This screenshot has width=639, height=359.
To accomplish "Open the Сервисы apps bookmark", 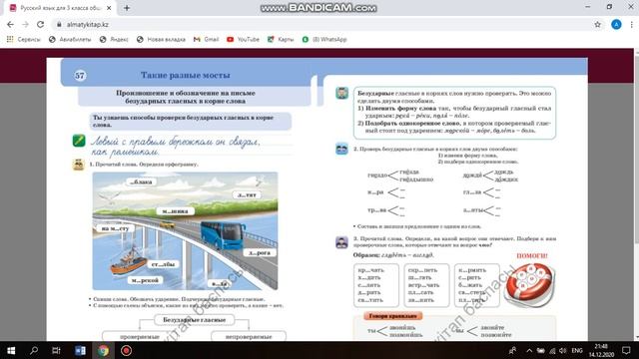I will (x=24, y=40).
